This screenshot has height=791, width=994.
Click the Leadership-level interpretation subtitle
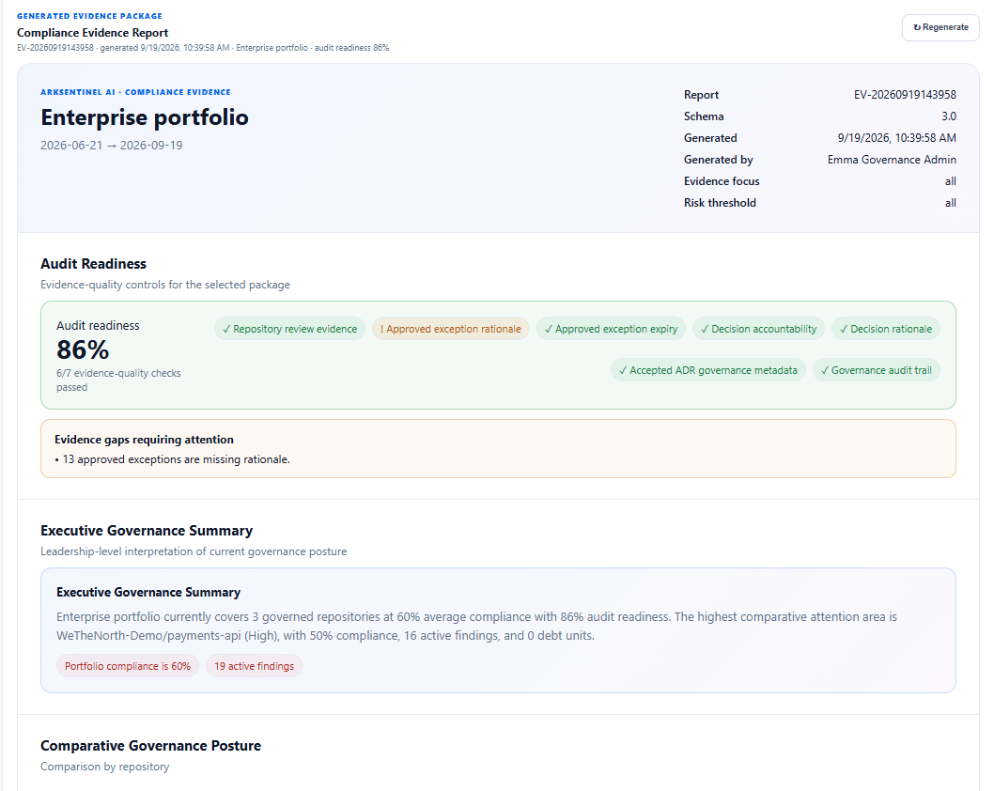click(194, 551)
